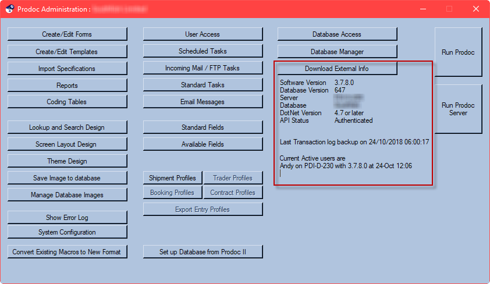Open Coding Tables
This screenshot has width=490, height=284.
[67, 101]
